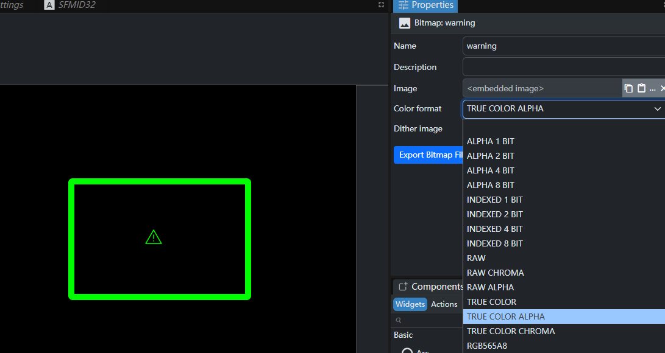Click the bitmap icon beside 'Bitmap: warning'

tap(404, 23)
